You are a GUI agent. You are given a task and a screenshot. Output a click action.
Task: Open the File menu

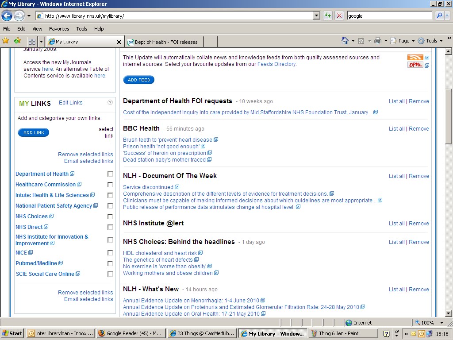point(7,29)
